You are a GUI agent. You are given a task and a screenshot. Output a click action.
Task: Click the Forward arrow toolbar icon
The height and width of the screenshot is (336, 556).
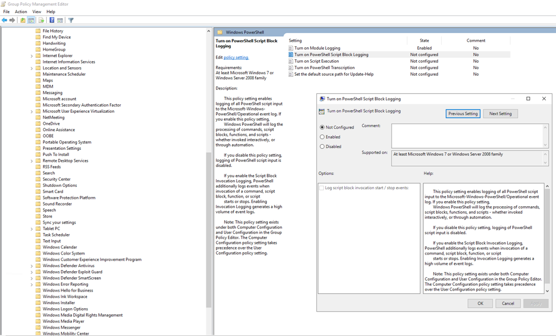[13, 20]
